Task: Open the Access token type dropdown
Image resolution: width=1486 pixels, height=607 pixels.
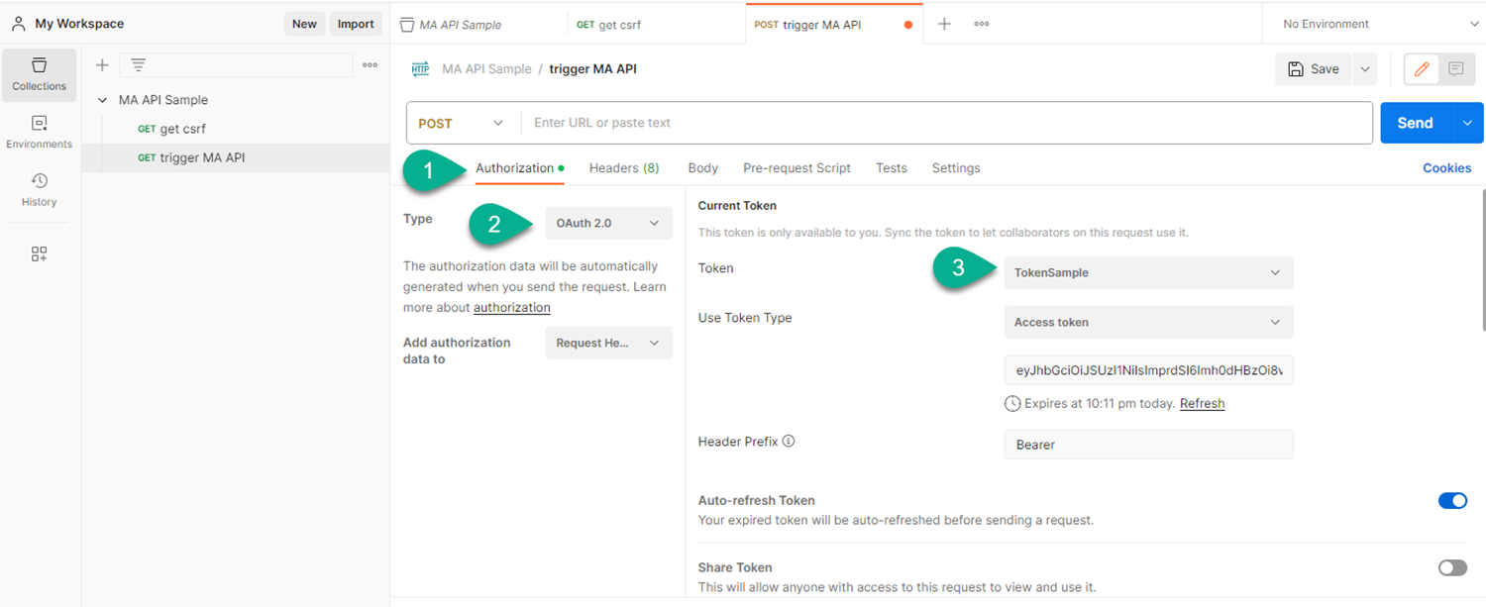Action: pos(1148,322)
